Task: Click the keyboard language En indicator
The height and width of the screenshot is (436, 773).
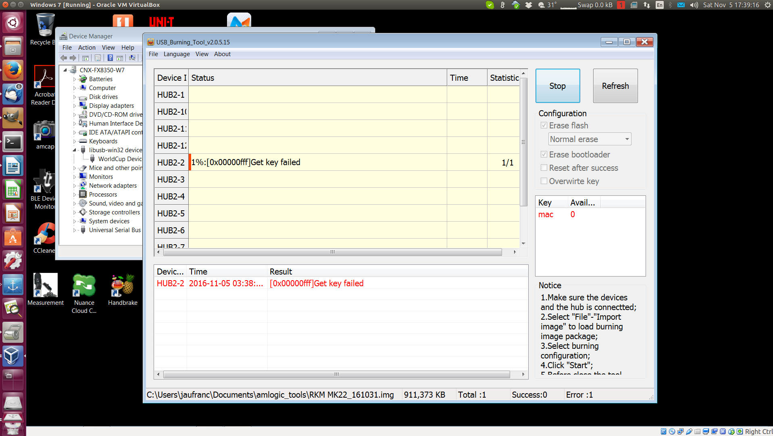Action: click(x=660, y=5)
